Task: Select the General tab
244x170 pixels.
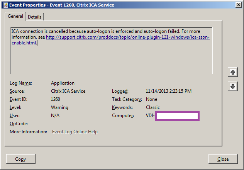Action: [x=15, y=17]
